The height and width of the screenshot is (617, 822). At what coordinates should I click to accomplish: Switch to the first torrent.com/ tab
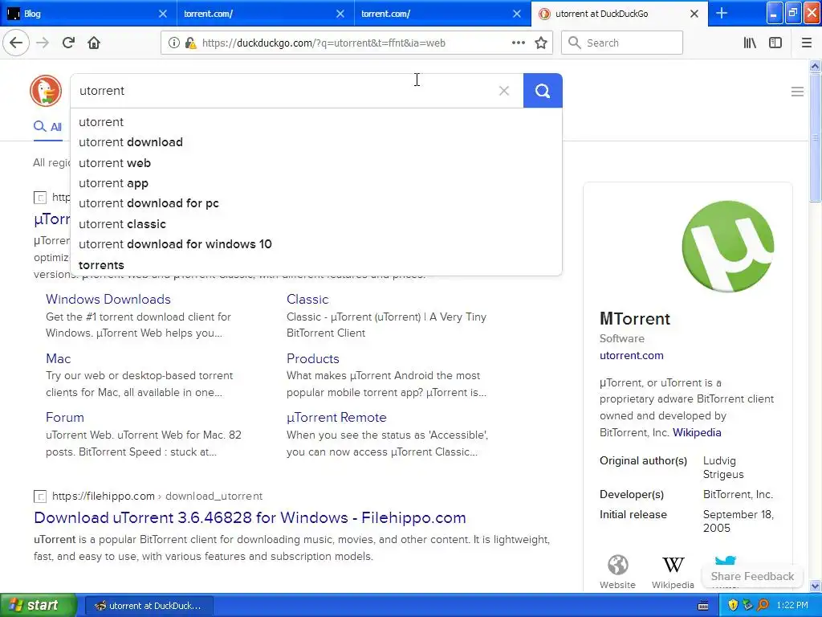click(x=265, y=14)
